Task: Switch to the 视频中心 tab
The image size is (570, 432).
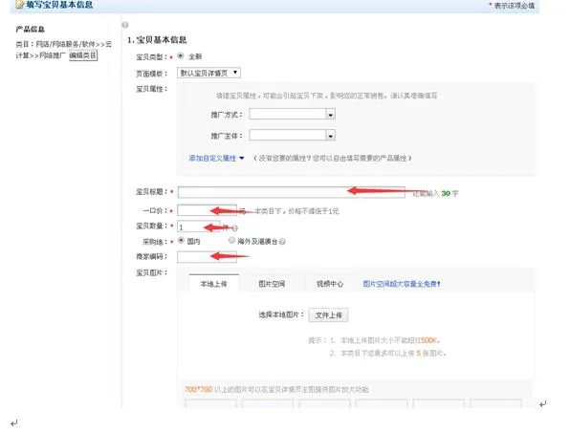Action: point(330,284)
